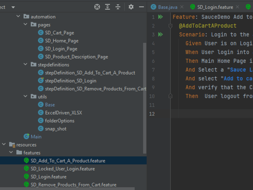Toggle fold end marker at line 10
The width and height of the screenshot is (253, 190).
click(x=170, y=96)
